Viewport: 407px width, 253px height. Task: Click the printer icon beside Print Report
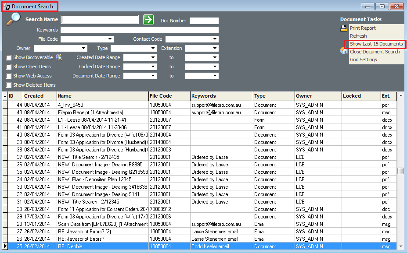click(344, 28)
